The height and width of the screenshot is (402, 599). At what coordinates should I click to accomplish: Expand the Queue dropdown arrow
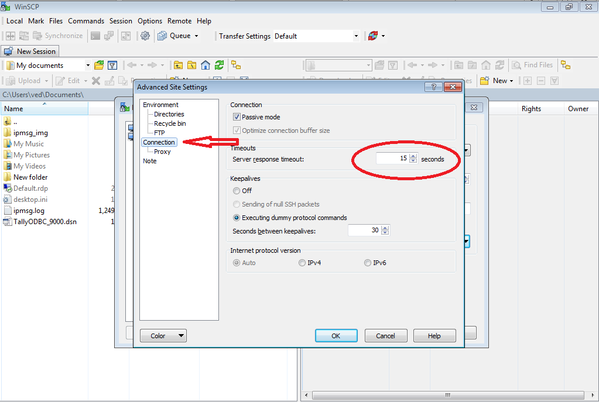click(x=196, y=36)
